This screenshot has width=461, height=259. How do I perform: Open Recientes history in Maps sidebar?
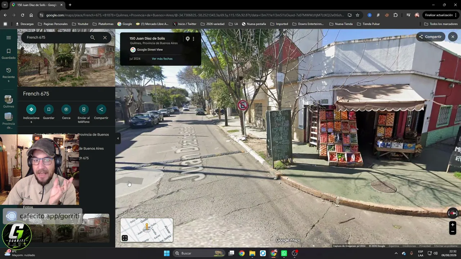[x=9, y=75]
